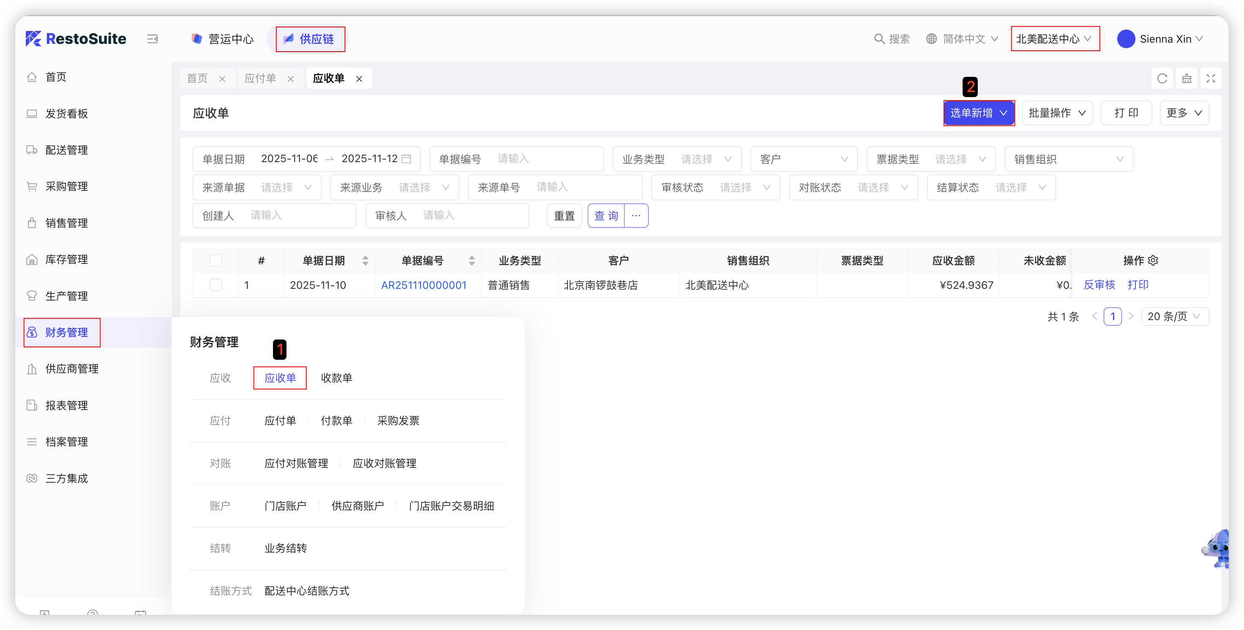Image resolution: width=1244 pixels, height=630 pixels.
Task: Open the 业务类型 dropdown filter
Action: pyautogui.click(x=698, y=159)
